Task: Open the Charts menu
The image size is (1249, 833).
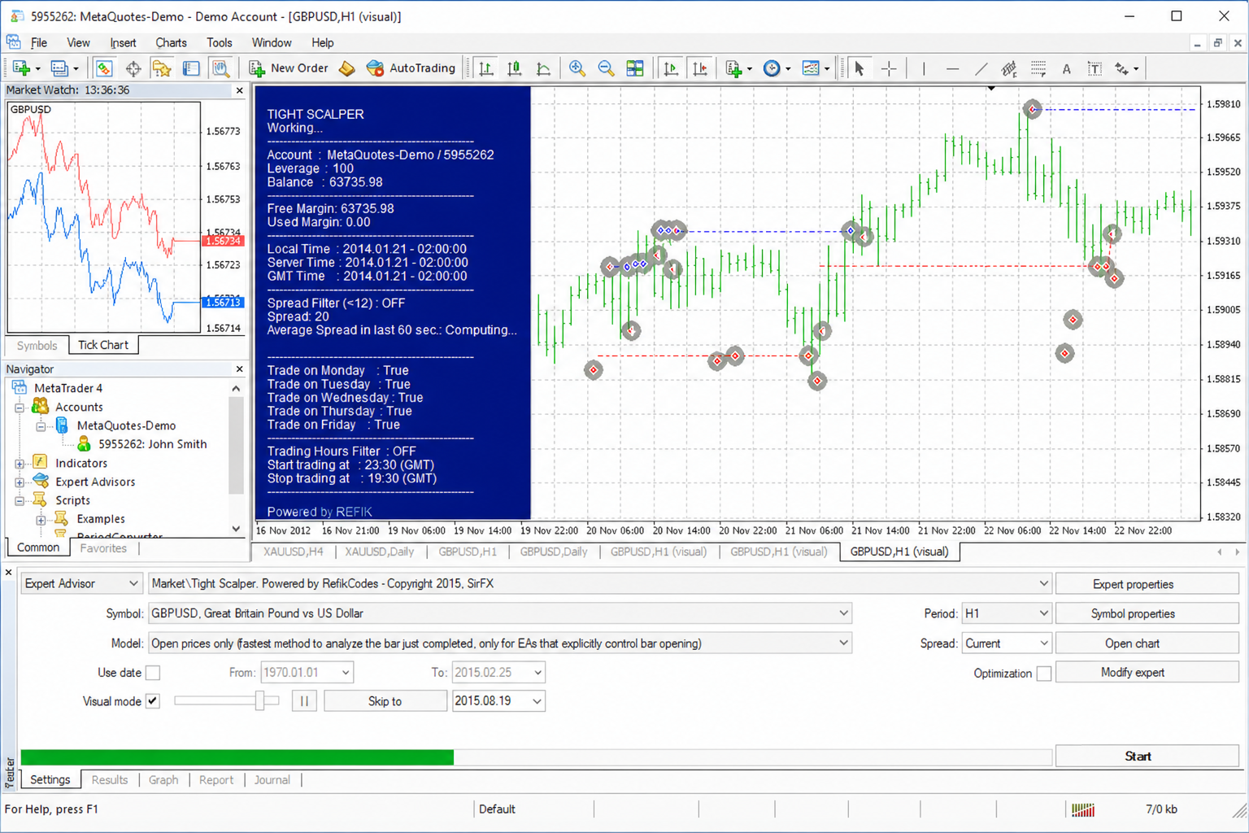Action: coord(171,42)
